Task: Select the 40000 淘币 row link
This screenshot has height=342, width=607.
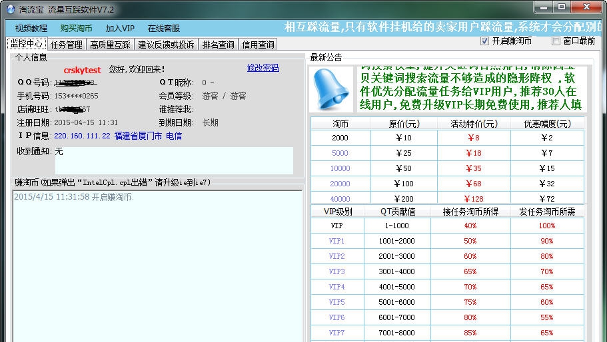Action: 340,199
